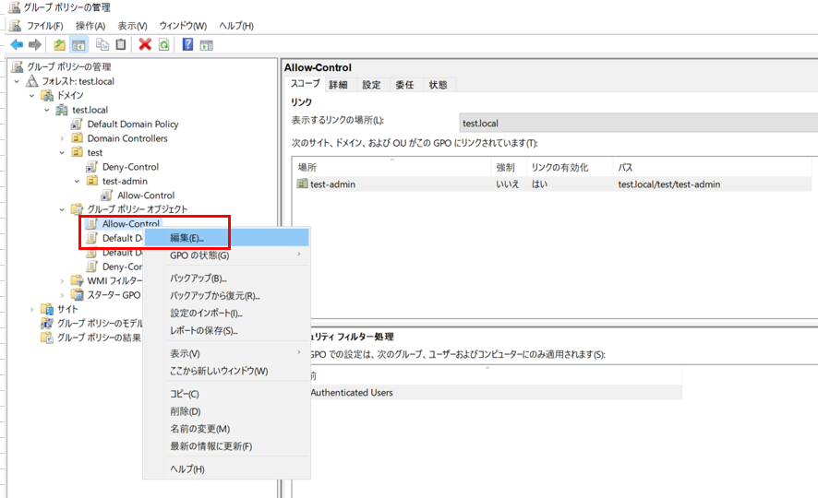The width and height of the screenshot is (818, 498).
Task: Click the ドメイン node icon
Action: click(47, 95)
